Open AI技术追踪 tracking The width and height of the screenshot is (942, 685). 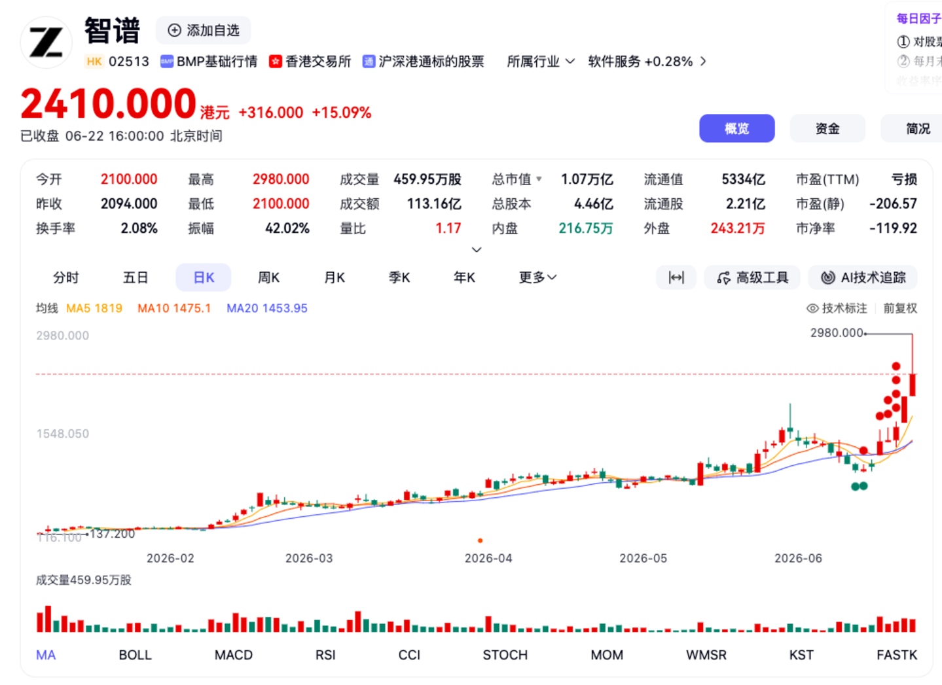(863, 277)
